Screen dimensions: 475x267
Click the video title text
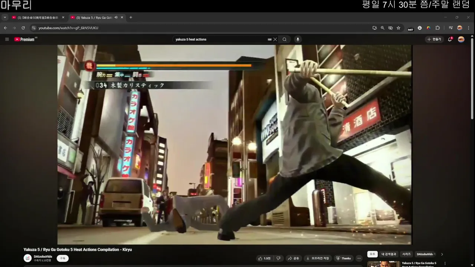[78, 250]
